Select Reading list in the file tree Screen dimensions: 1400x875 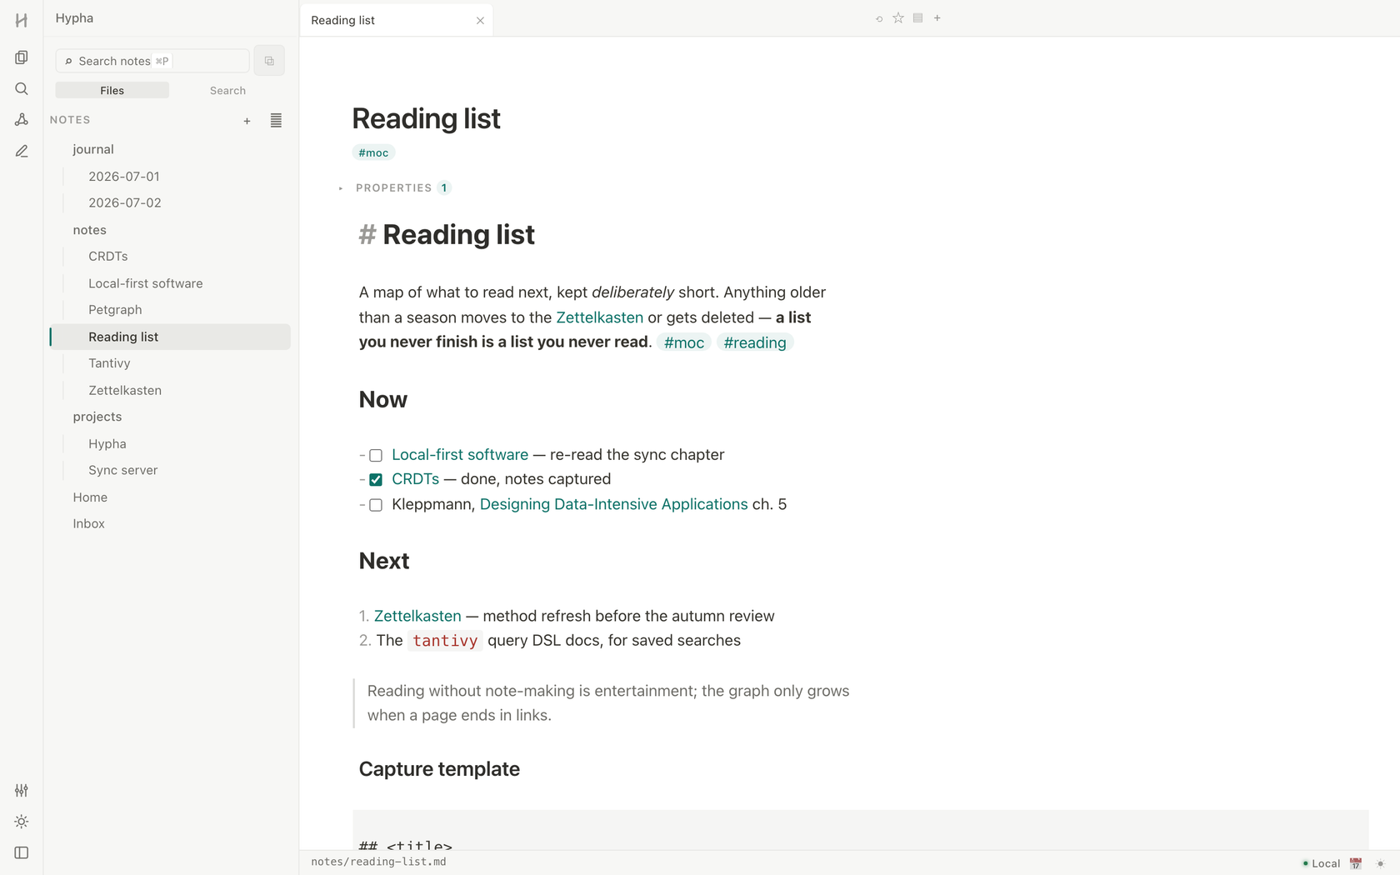coord(170,337)
